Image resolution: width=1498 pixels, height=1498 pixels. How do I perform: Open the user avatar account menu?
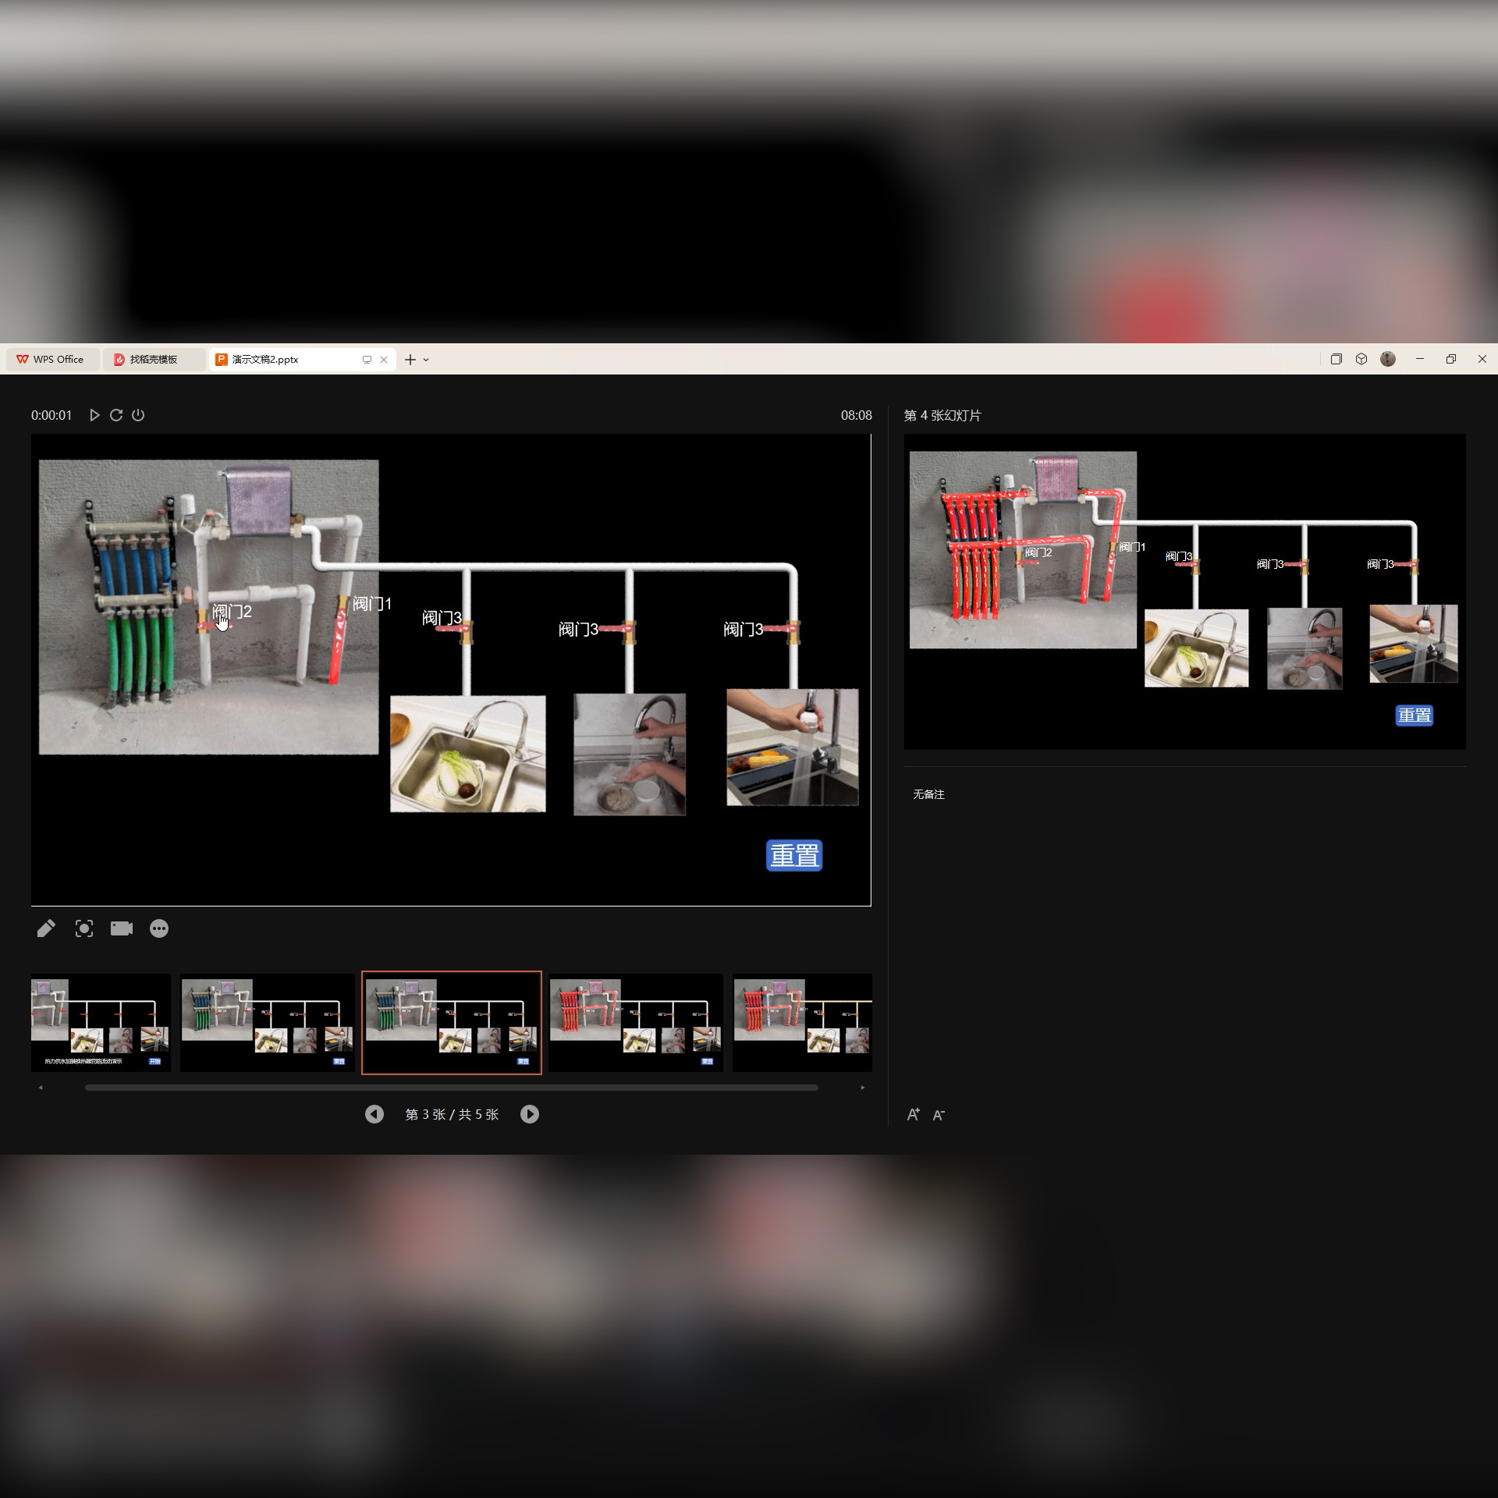1388,359
